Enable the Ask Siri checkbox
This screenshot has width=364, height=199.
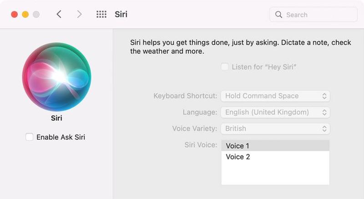(x=29, y=137)
